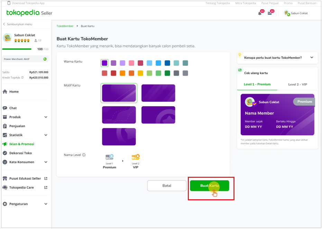Expand the Produk submenu chevron
The width and height of the screenshot is (322, 229).
pos(46,117)
